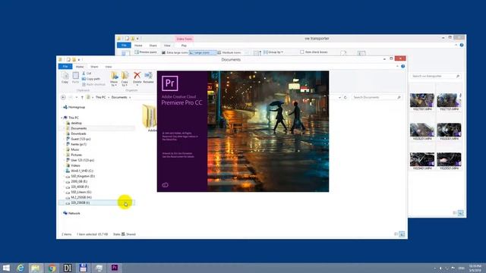Image resolution: width=486 pixels, height=273 pixels.
Task: Click Cut in the Clipboard group
Action: pos(87,74)
